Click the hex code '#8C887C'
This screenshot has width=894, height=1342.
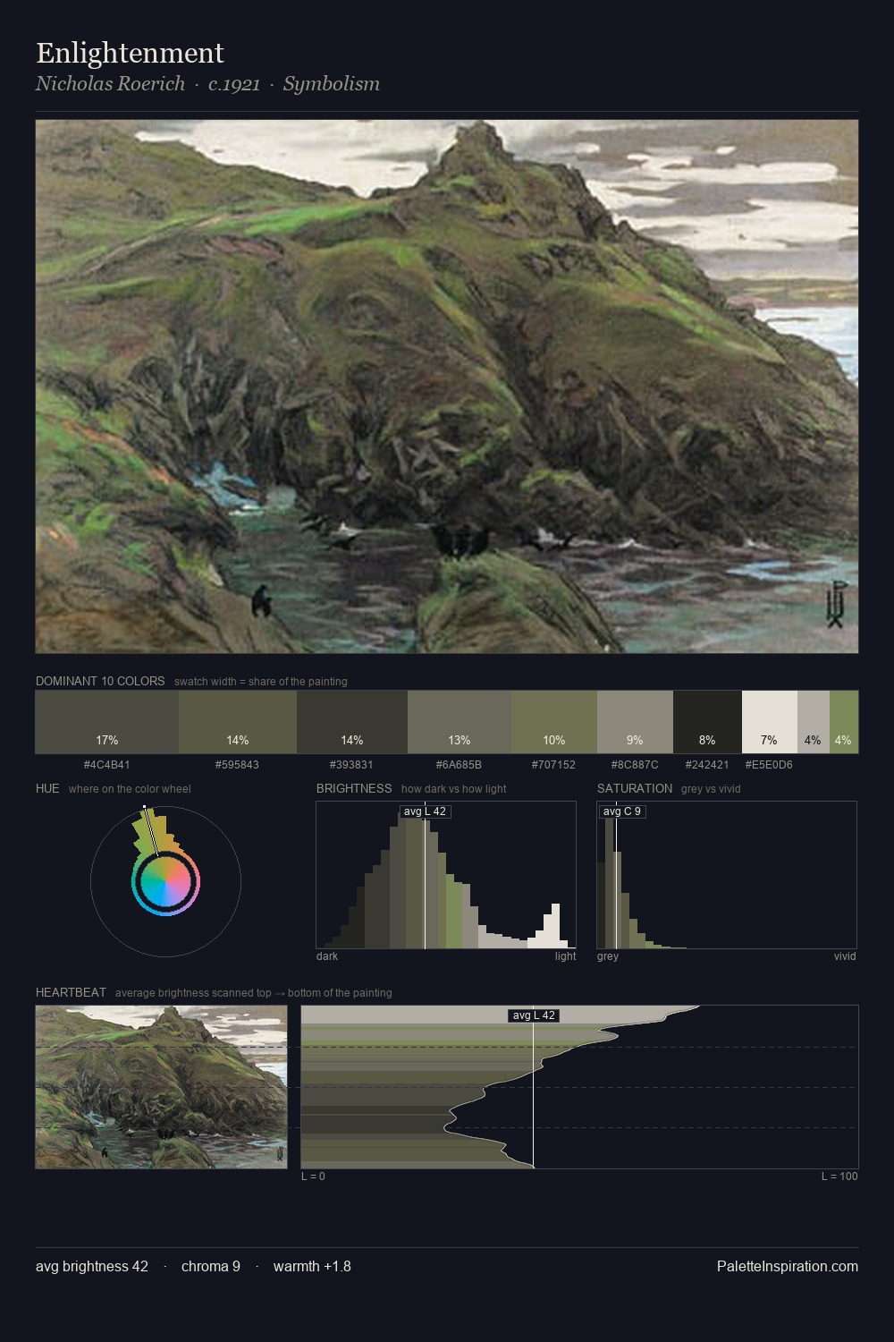(635, 765)
